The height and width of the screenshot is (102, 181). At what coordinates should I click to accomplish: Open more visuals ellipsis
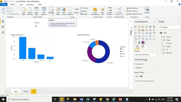tap(146, 42)
